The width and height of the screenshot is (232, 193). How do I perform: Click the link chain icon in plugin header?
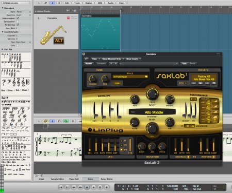pos(86,59)
